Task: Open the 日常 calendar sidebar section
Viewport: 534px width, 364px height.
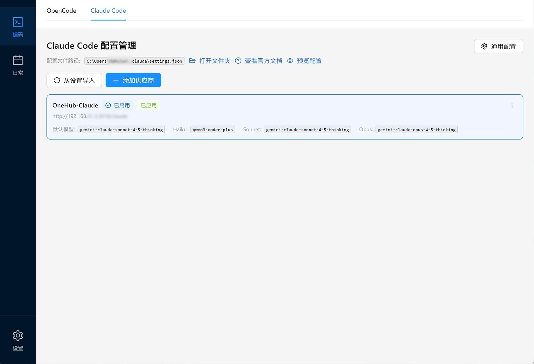Action: point(18,65)
